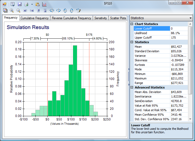This screenshot has width=195, height=141.
Task: Switch to the Scatter Plots tab
Action: [118, 18]
